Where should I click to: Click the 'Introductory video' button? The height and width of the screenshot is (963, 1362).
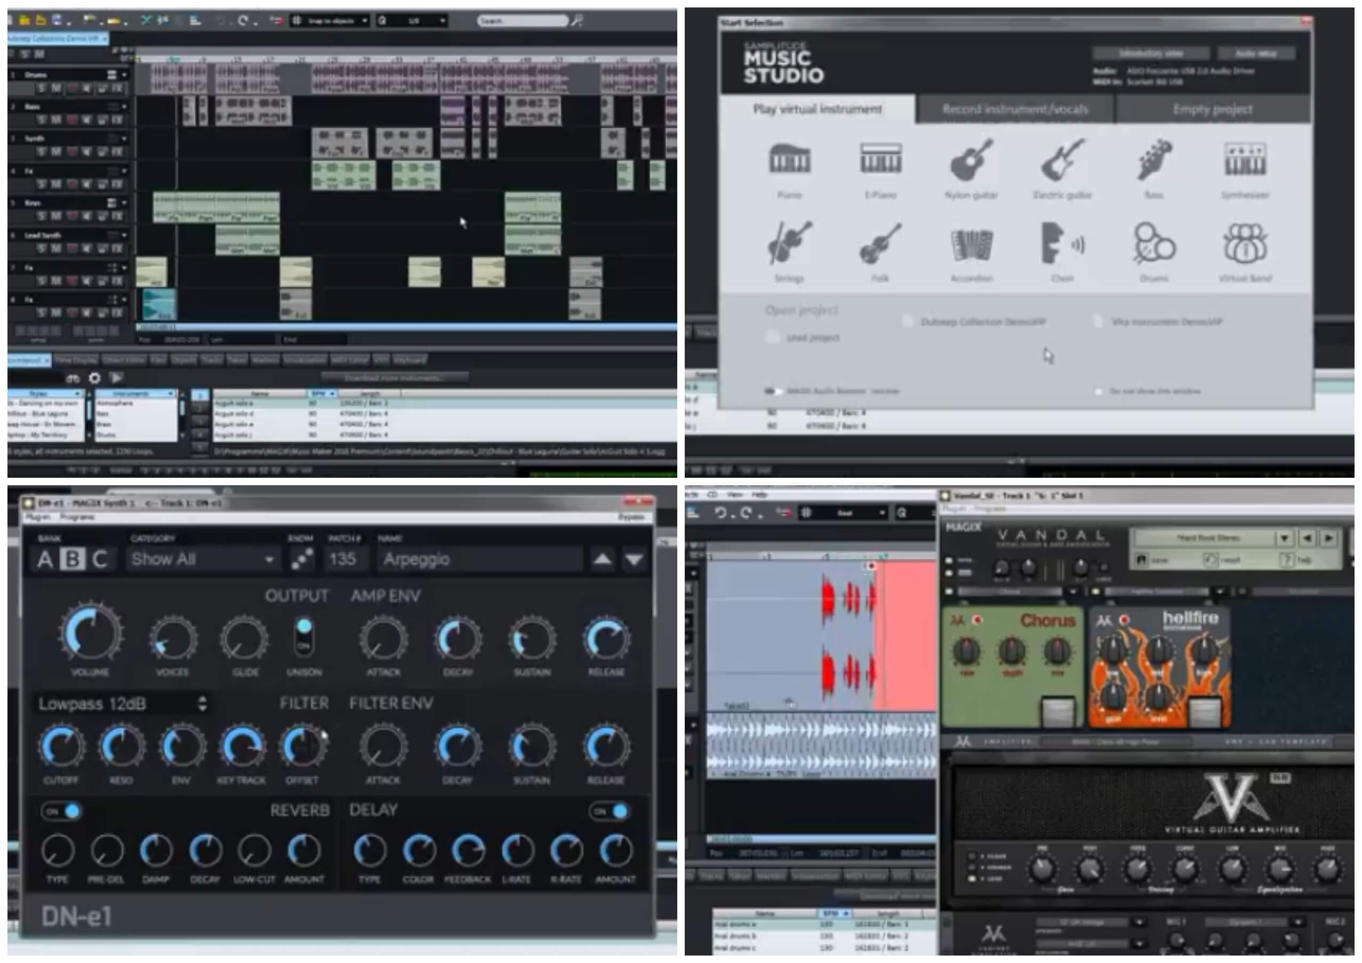coord(1151,53)
